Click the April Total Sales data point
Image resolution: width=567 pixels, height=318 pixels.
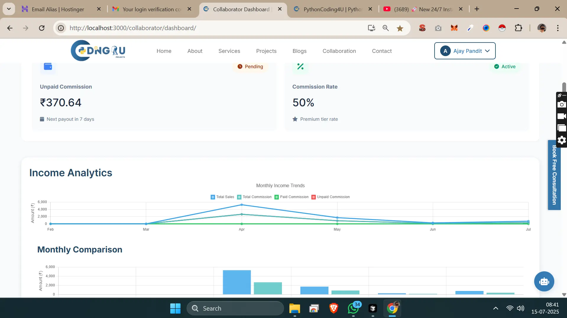coord(242,205)
